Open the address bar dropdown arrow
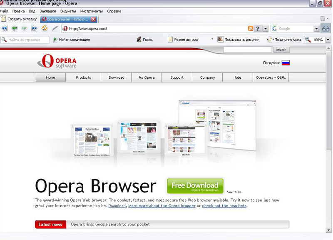Viewport: 333px width, 240px height. click(x=266, y=28)
